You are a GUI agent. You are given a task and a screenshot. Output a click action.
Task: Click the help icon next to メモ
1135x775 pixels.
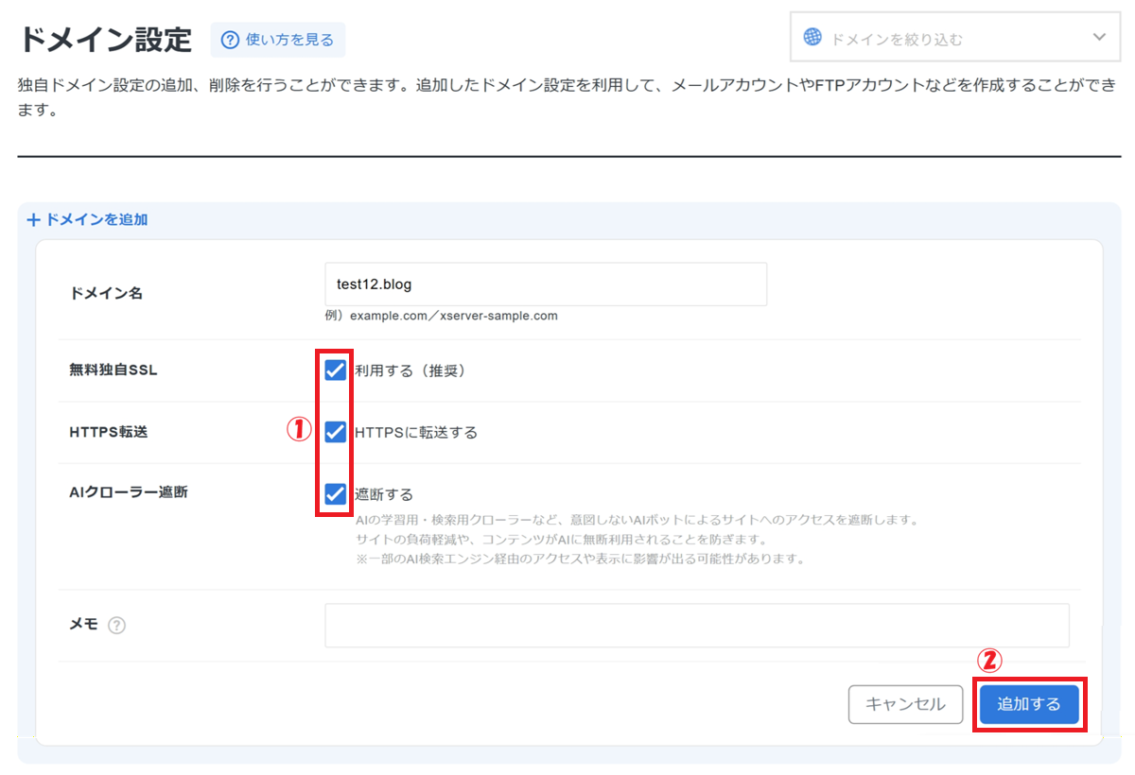tap(116, 626)
